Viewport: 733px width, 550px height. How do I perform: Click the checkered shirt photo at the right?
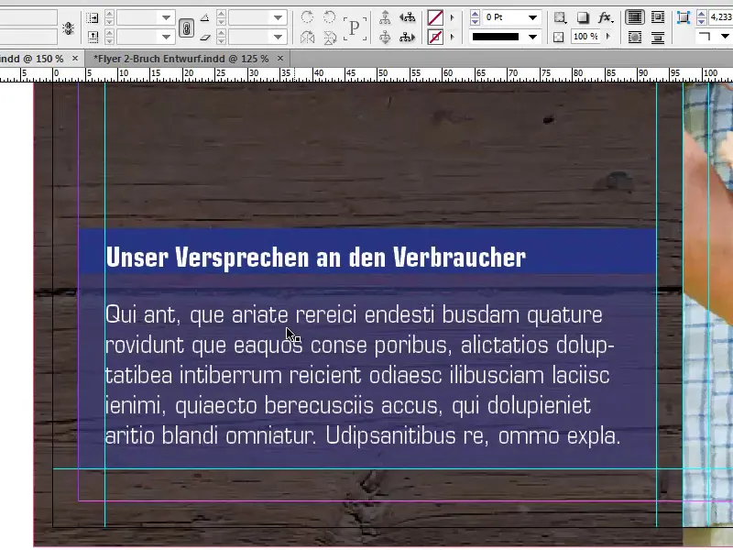[707, 304]
